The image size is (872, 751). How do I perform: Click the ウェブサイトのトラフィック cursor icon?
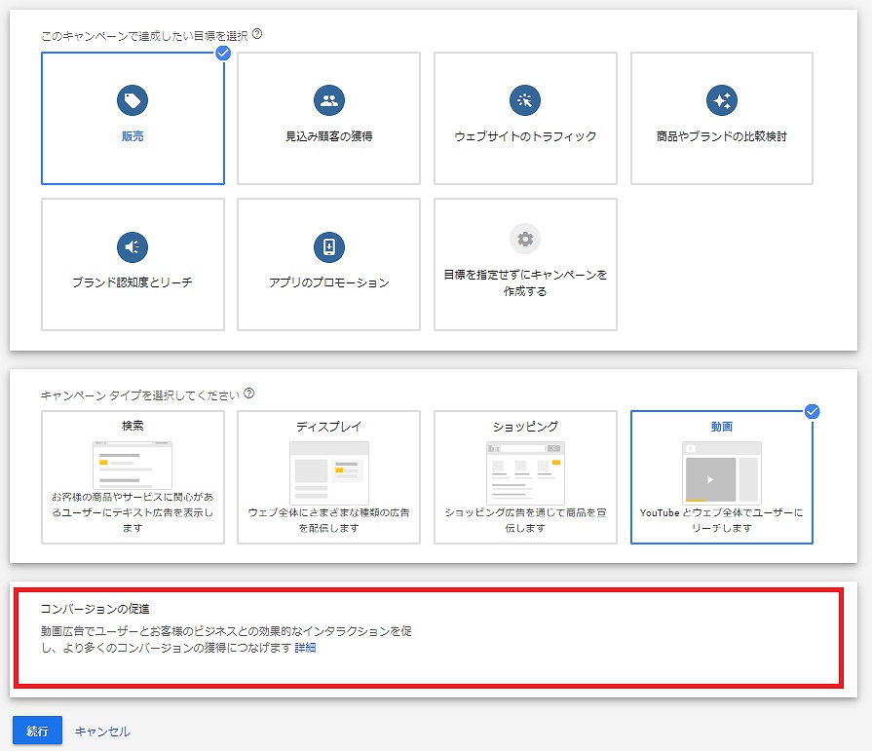(525, 100)
